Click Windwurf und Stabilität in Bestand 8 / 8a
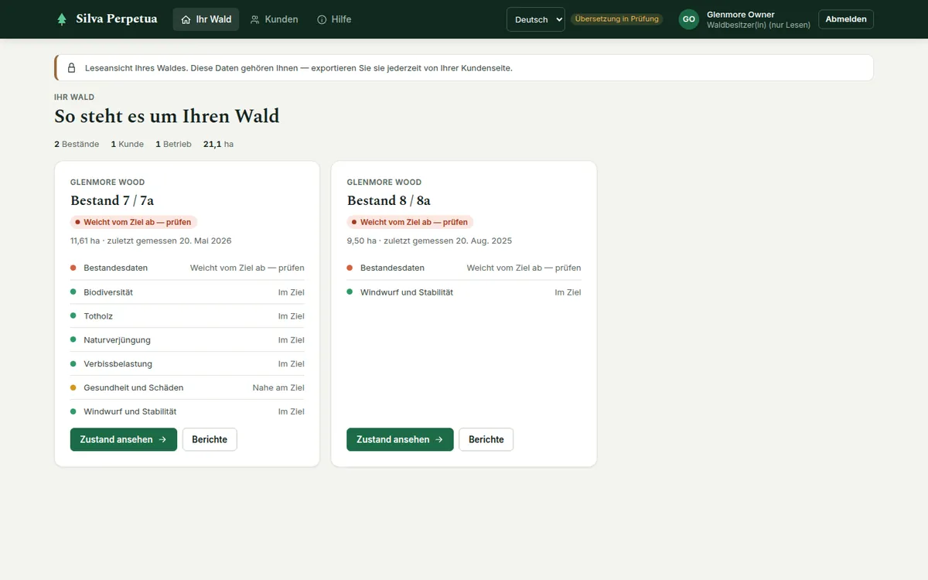Image resolution: width=928 pixels, height=580 pixels. (x=464, y=292)
